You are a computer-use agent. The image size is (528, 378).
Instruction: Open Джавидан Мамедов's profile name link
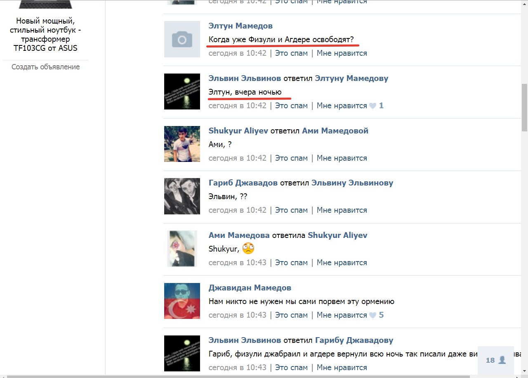(x=250, y=288)
